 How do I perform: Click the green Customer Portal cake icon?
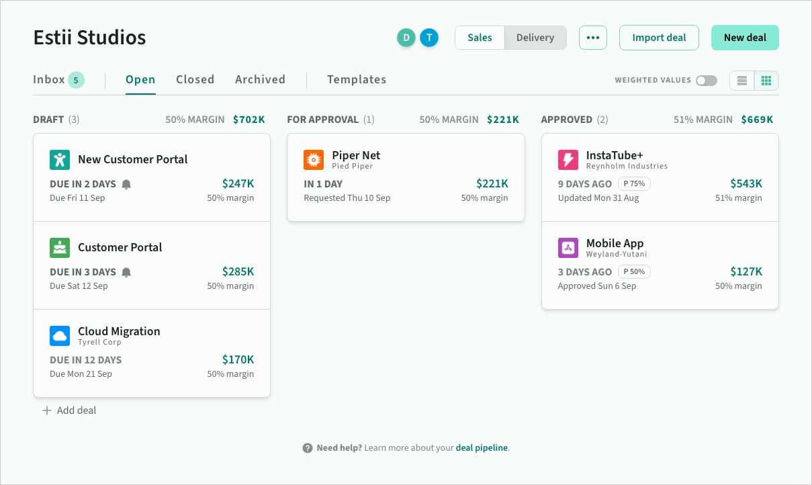[60, 248]
